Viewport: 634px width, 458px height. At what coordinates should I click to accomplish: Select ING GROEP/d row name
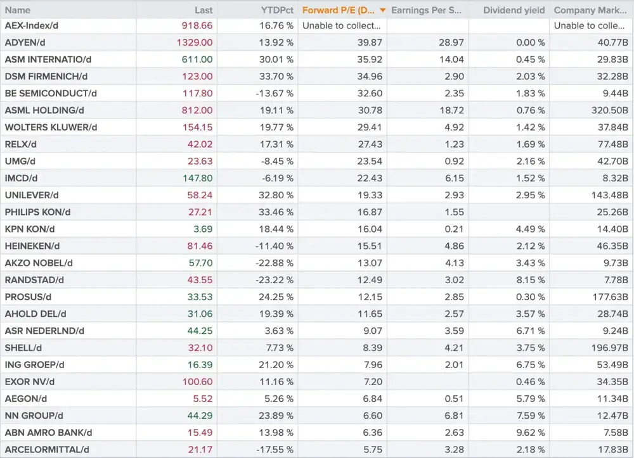[x=35, y=365]
